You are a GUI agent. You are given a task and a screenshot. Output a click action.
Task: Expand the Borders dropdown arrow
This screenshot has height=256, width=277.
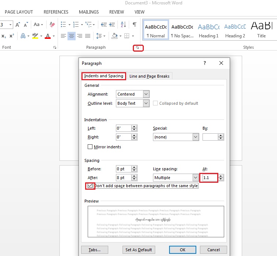point(133,36)
